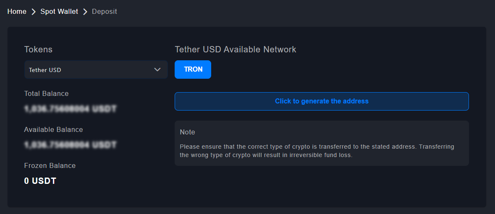495x214 pixels.
Task: Click the Deposit breadcrumb item
Action: click(105, 12)
